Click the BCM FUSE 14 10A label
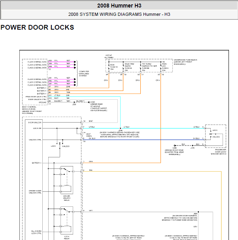The height and width of the screenshot is (240, 238). pos(114,67)
